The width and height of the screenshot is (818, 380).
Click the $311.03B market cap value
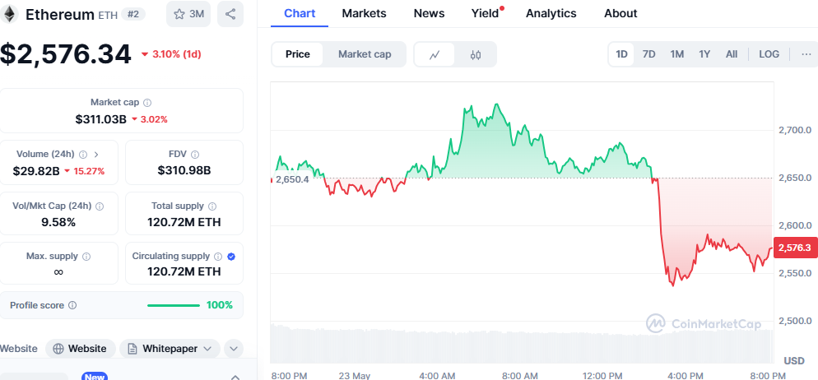click(101, 119)
